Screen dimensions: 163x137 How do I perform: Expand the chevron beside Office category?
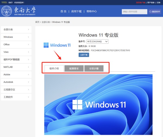click(29, 44)
